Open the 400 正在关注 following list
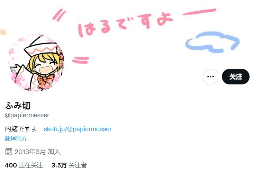The width and height of the screenshot is (253, 173). pyautogui.click(x=24, y=165)
